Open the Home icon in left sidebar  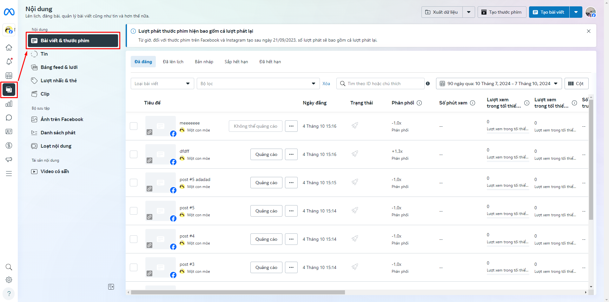[9, 48]
